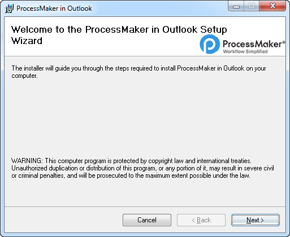Click the registered trademark symbol beside ProcessMaker
The height and width of the screenshot is (237, 290).
click(284, 42)
